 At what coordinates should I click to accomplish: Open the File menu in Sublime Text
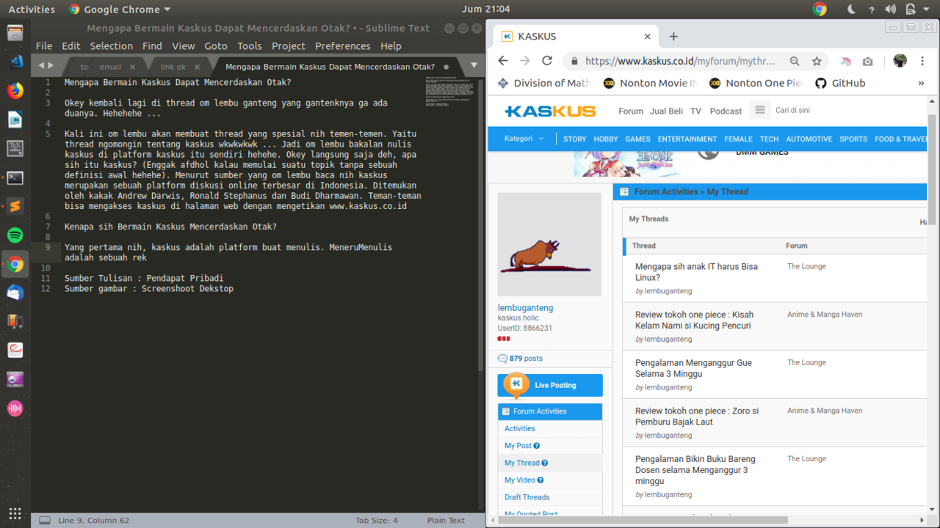(44, 45)
